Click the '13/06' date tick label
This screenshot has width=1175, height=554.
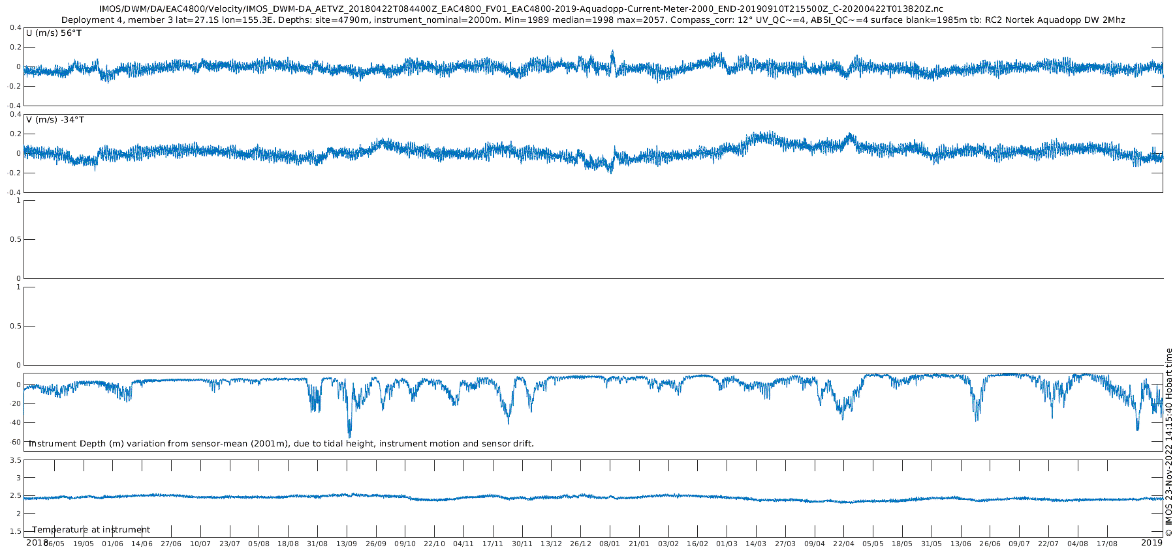click(961, 544)
